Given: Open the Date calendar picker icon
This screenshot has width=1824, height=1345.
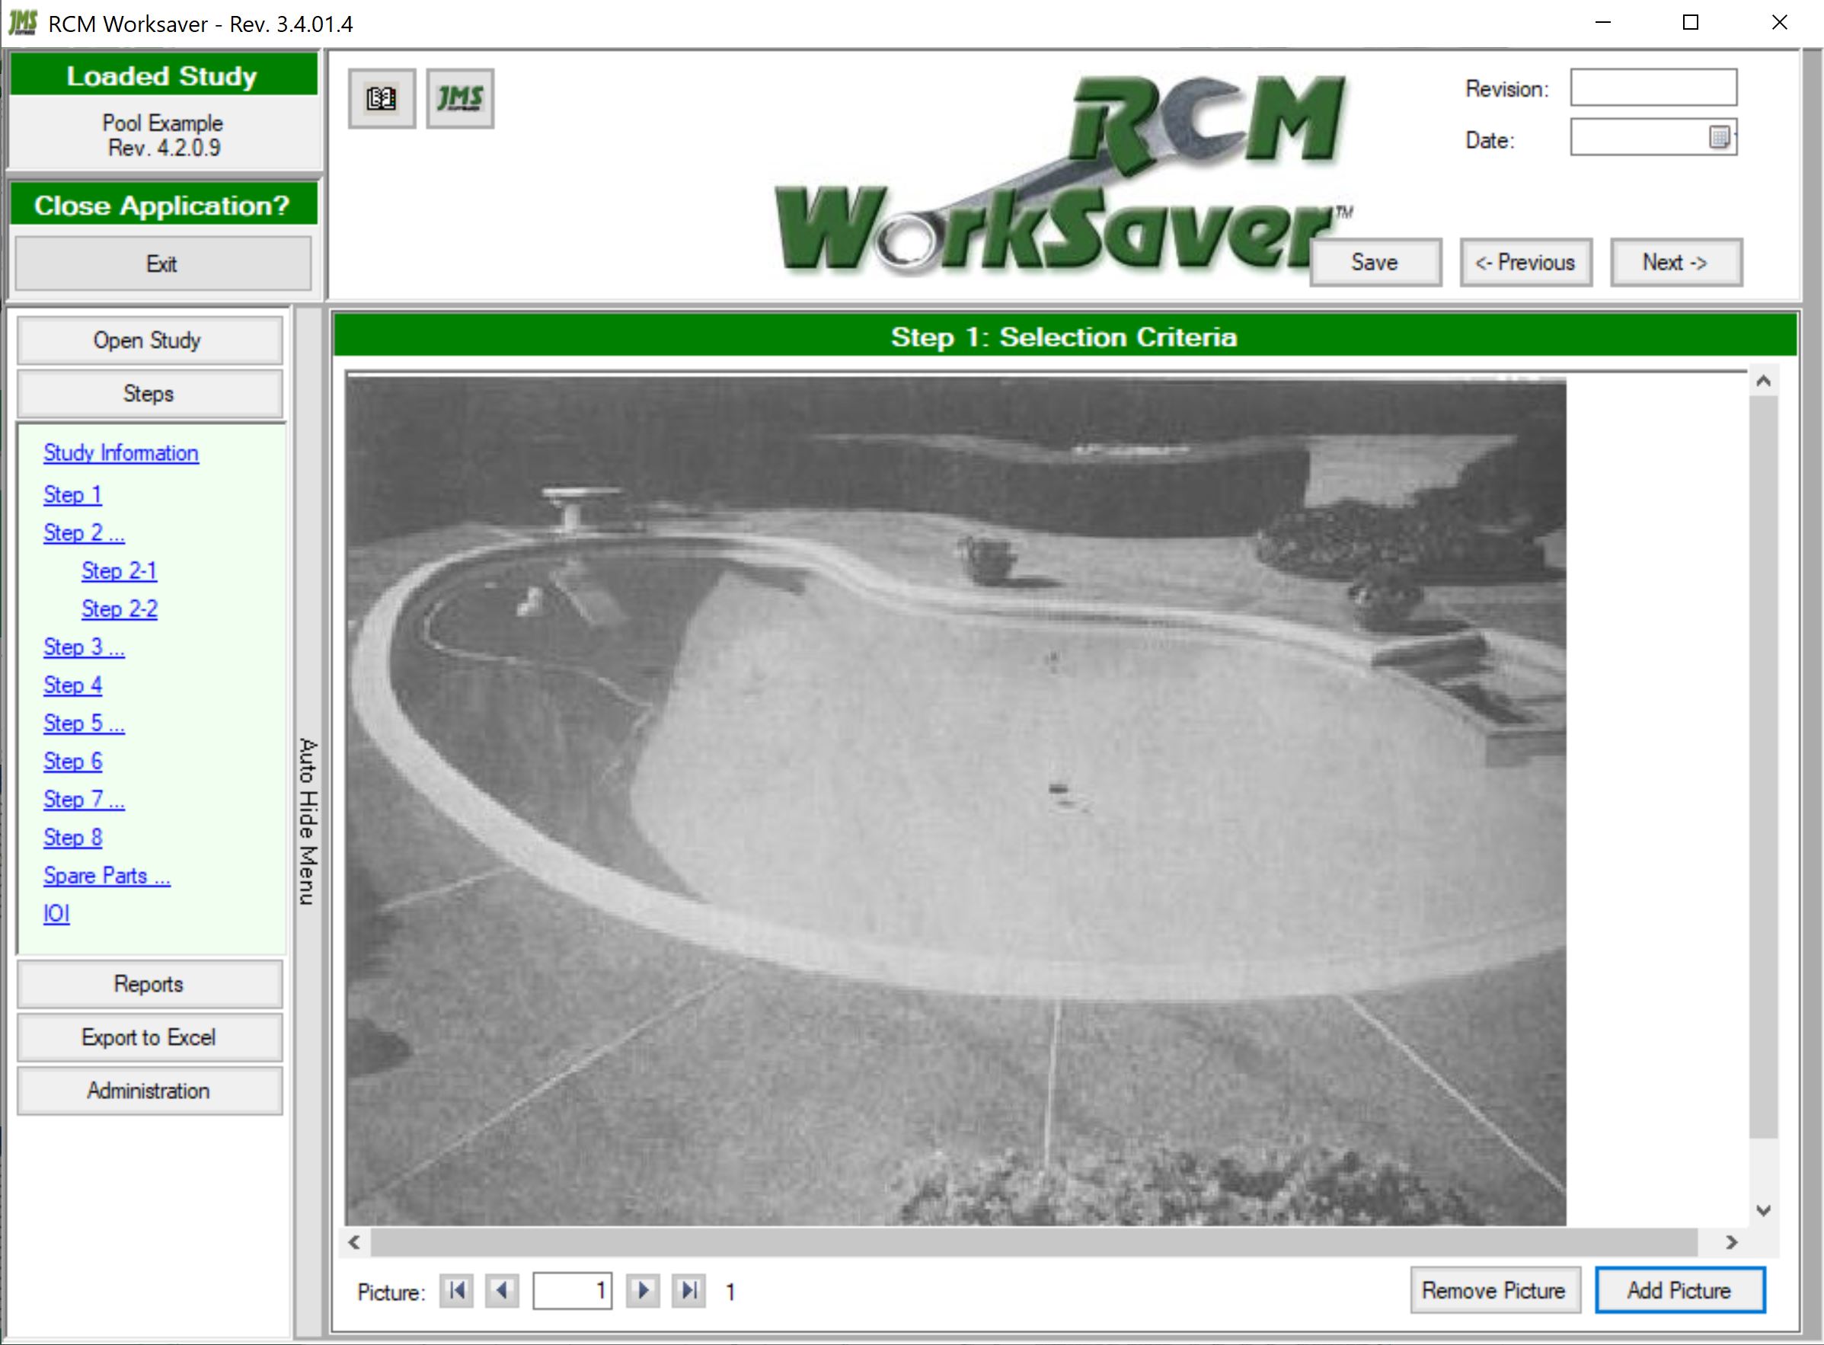Looking at the screenshot, I should click(x=1720, y=139).
